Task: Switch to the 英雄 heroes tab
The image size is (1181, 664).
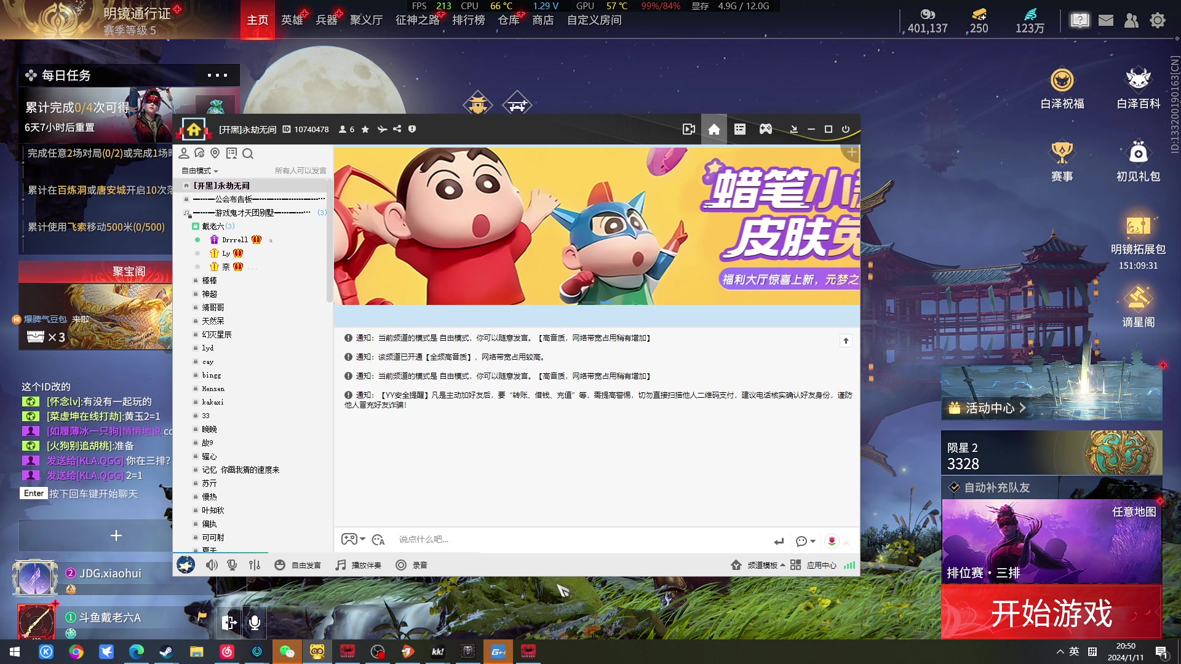Action: click(292, 20)
